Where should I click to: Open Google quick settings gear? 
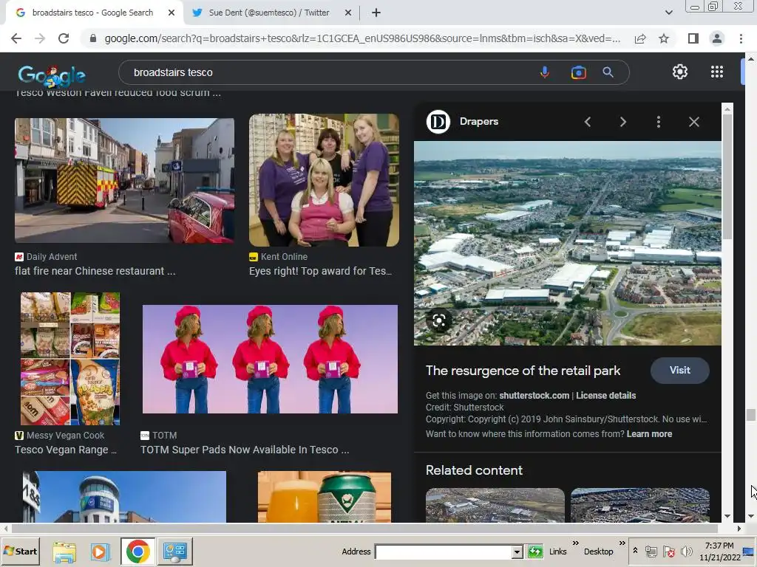680,72
